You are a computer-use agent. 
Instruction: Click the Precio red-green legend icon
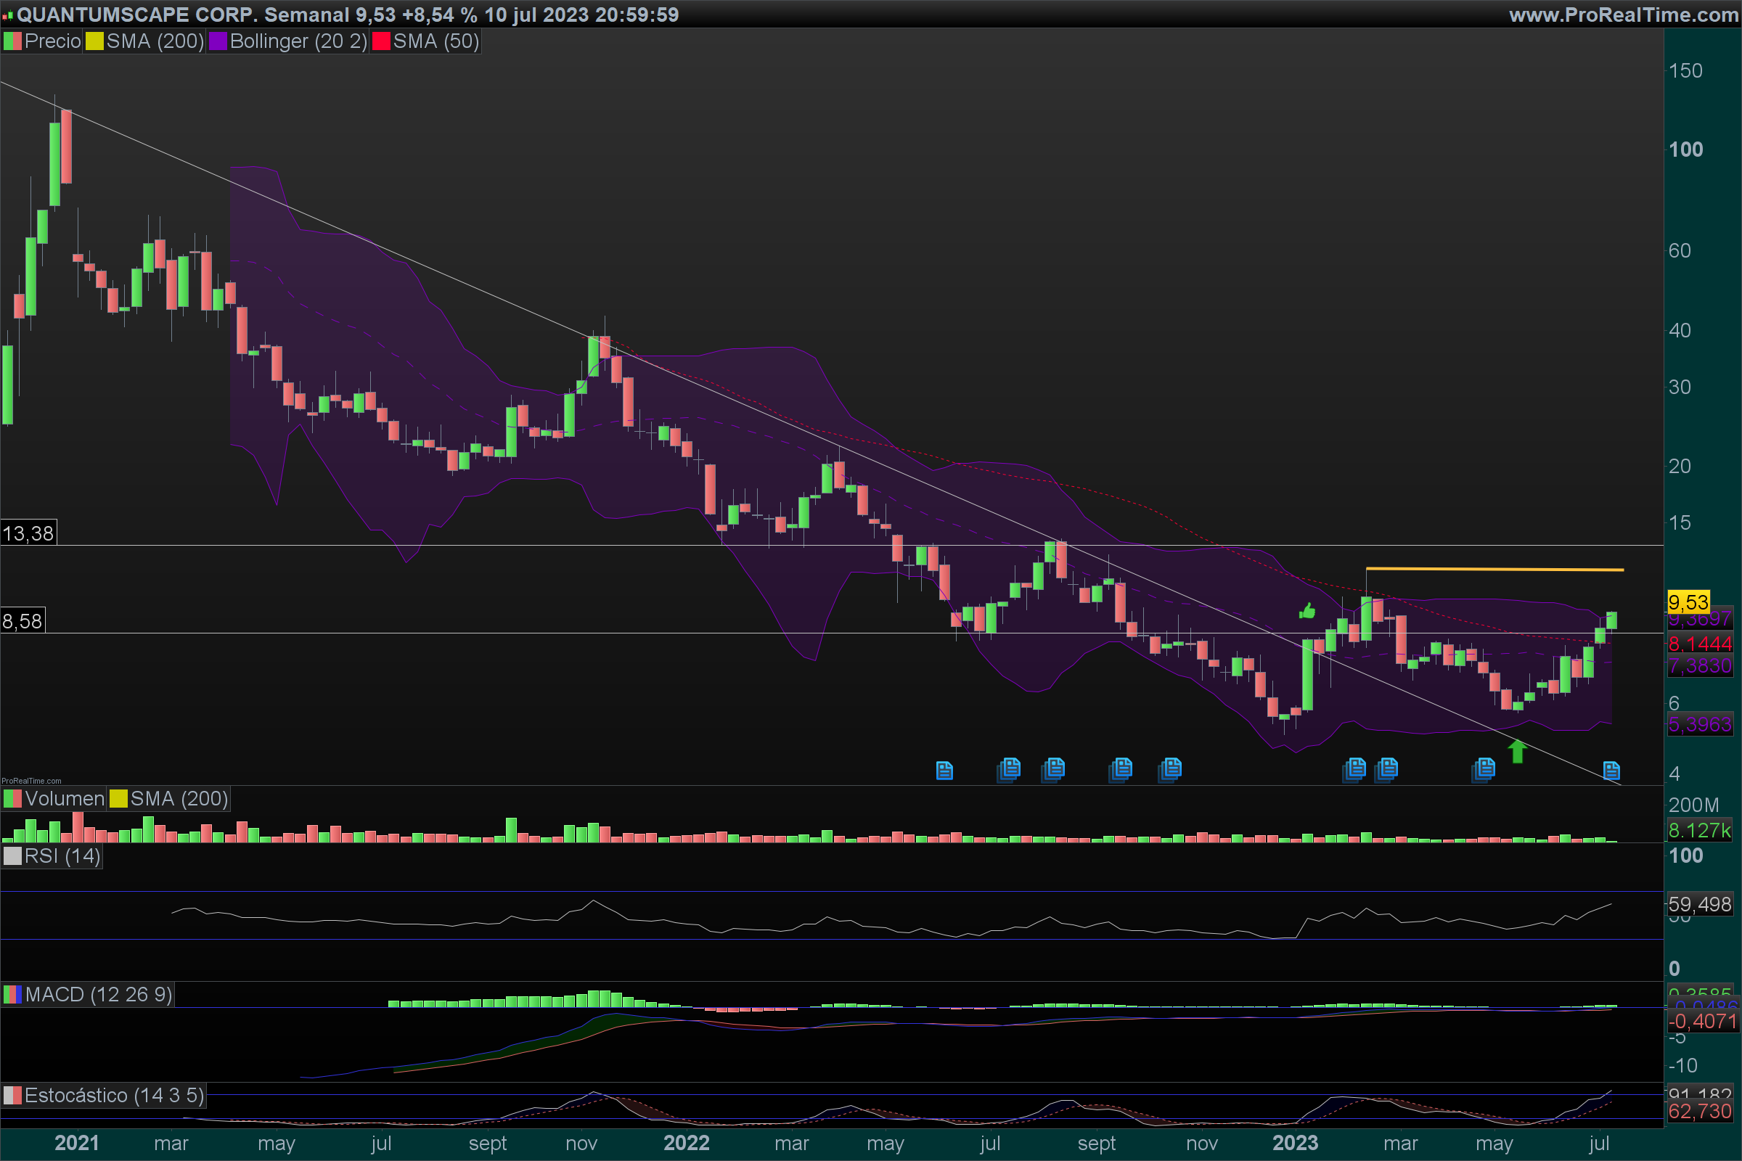point(12,41)
